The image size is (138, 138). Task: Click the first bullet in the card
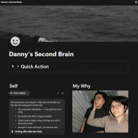(40, 111)
